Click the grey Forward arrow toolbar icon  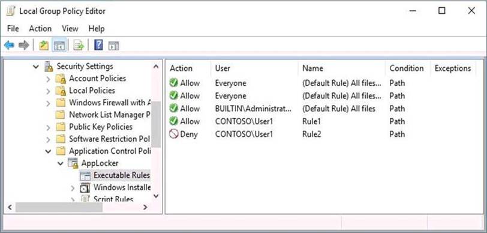[23, 46]
